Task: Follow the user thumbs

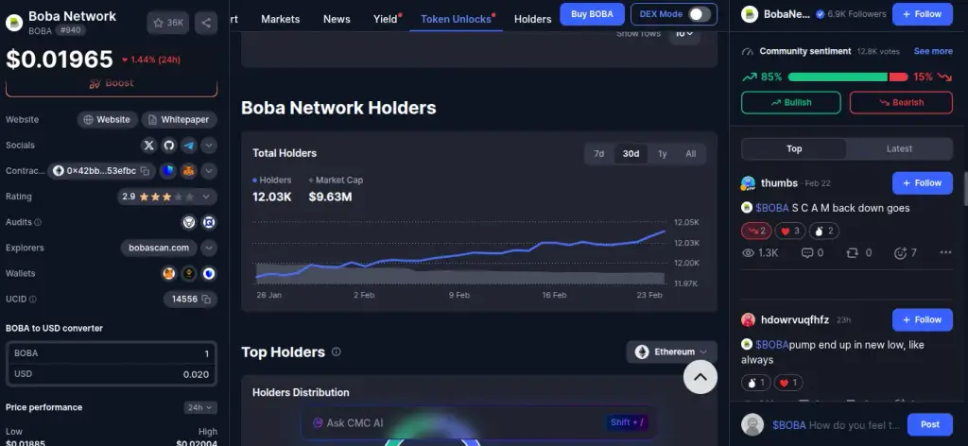Action: pos(923,183)
